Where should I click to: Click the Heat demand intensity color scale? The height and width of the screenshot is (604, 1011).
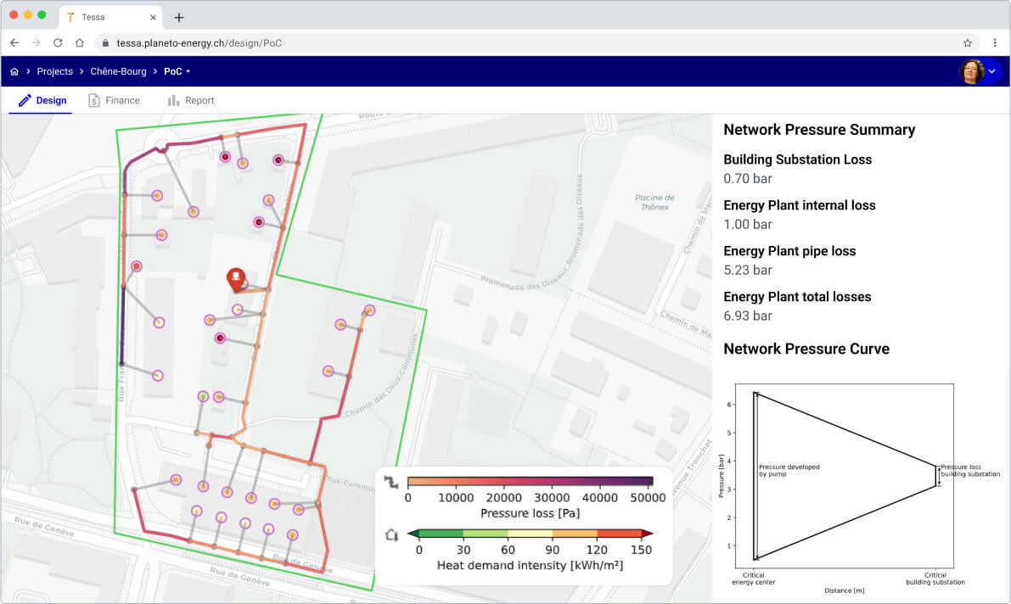coord(530,534)
